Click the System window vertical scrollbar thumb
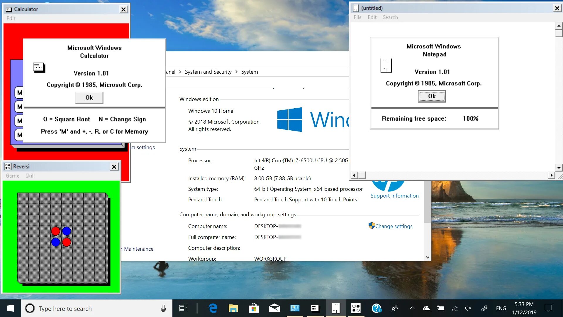This screenshot has height=317, width=563. point(428,201)
